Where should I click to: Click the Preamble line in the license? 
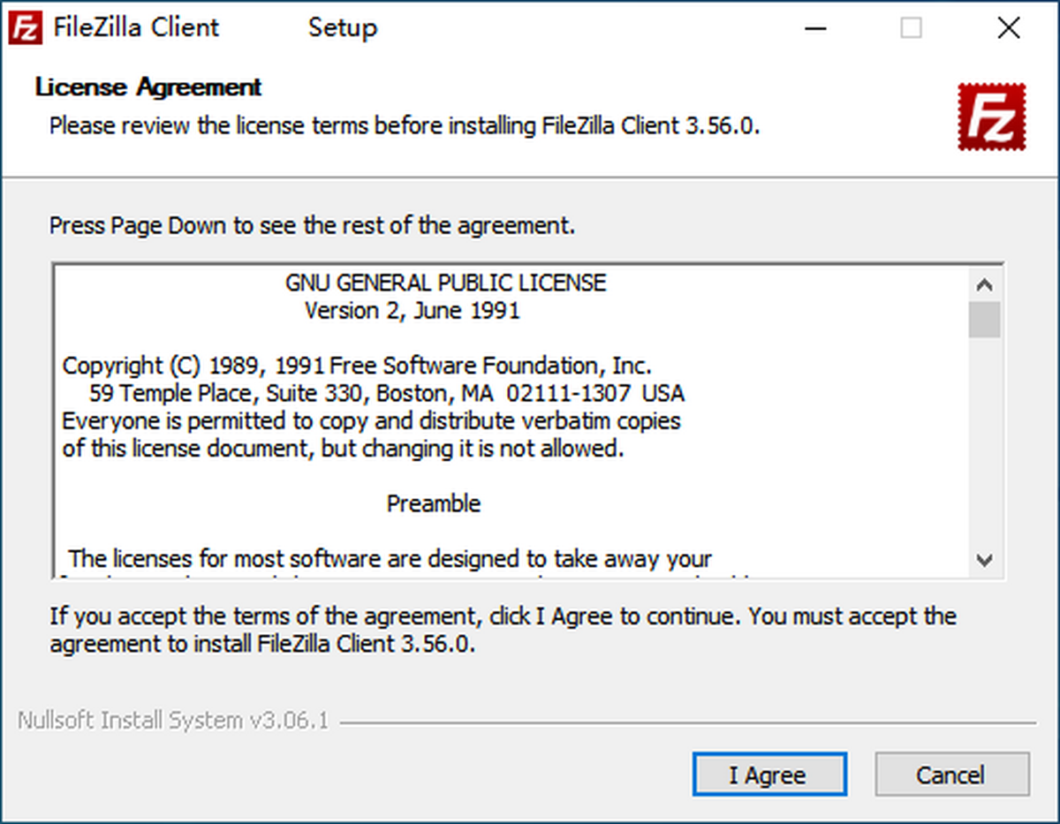[x=434, y=503]
